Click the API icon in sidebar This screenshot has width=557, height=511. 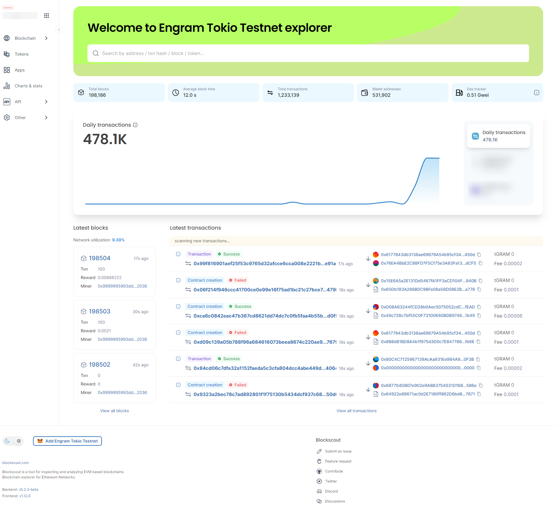point(7,102)
